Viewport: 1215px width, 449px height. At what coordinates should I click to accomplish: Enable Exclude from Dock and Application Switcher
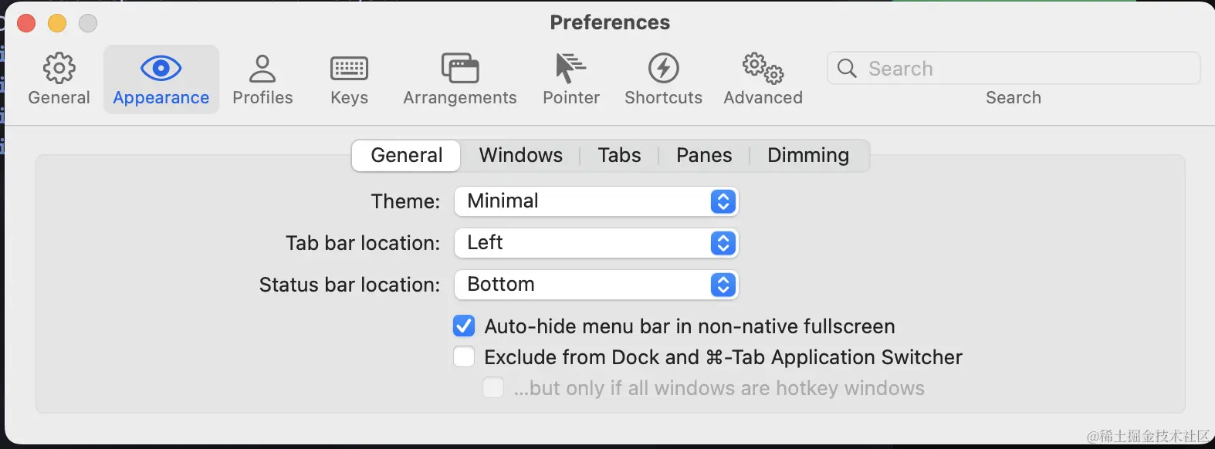click(464, 357)
